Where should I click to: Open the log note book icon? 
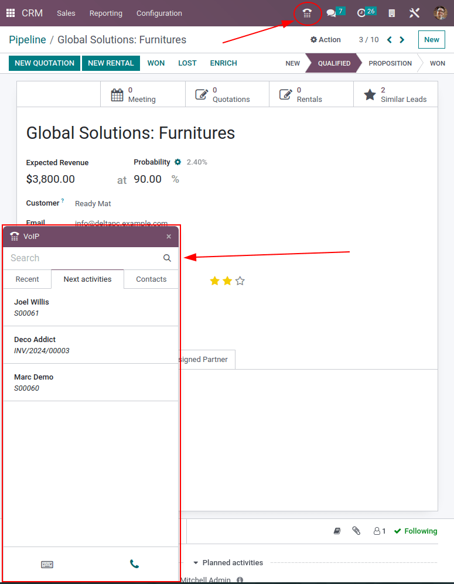click(337, 531)
